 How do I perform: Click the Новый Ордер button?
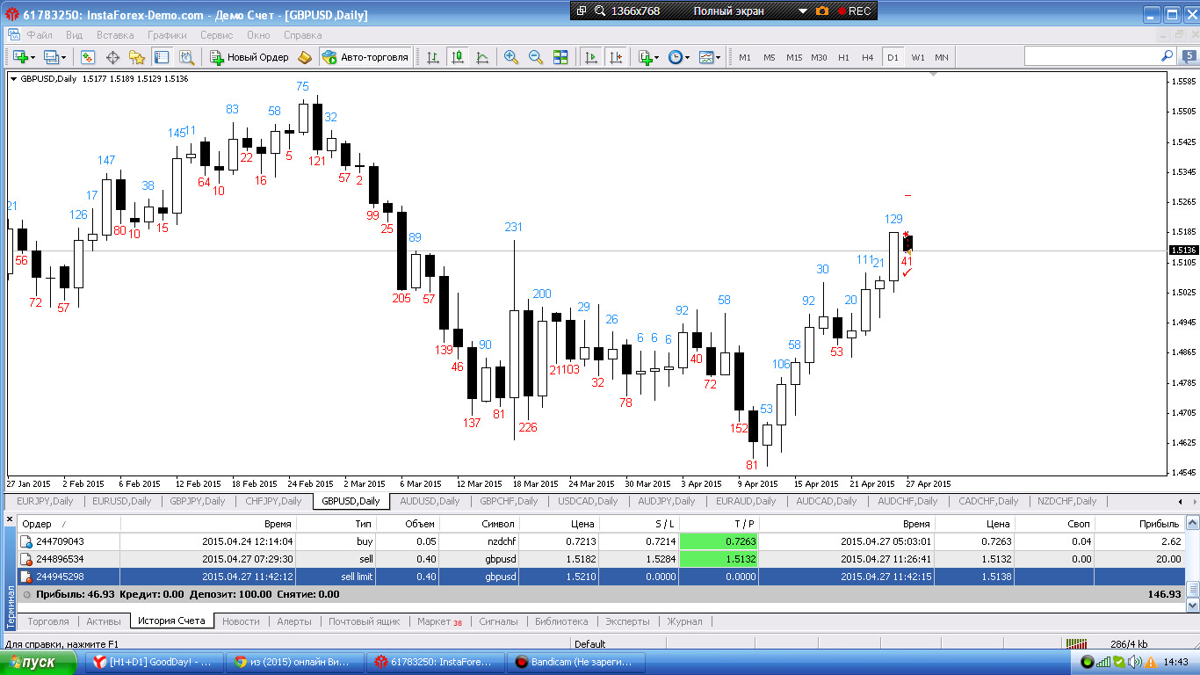click(x=249, y=57)
